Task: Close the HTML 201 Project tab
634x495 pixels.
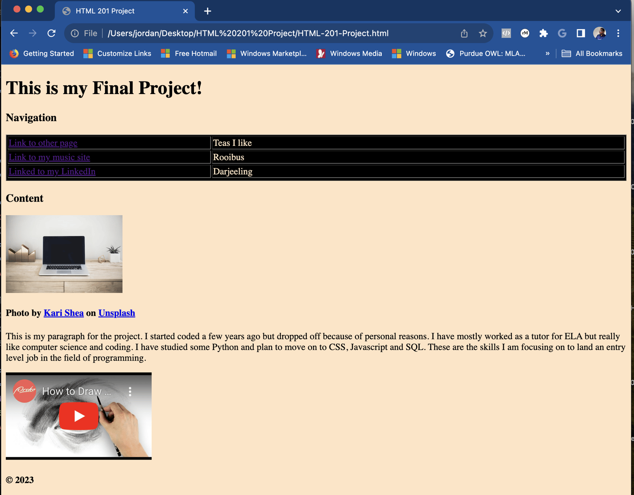Action: (185, 11)
